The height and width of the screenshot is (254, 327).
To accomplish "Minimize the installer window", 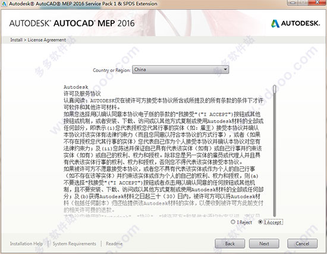I will coord(293,3).
